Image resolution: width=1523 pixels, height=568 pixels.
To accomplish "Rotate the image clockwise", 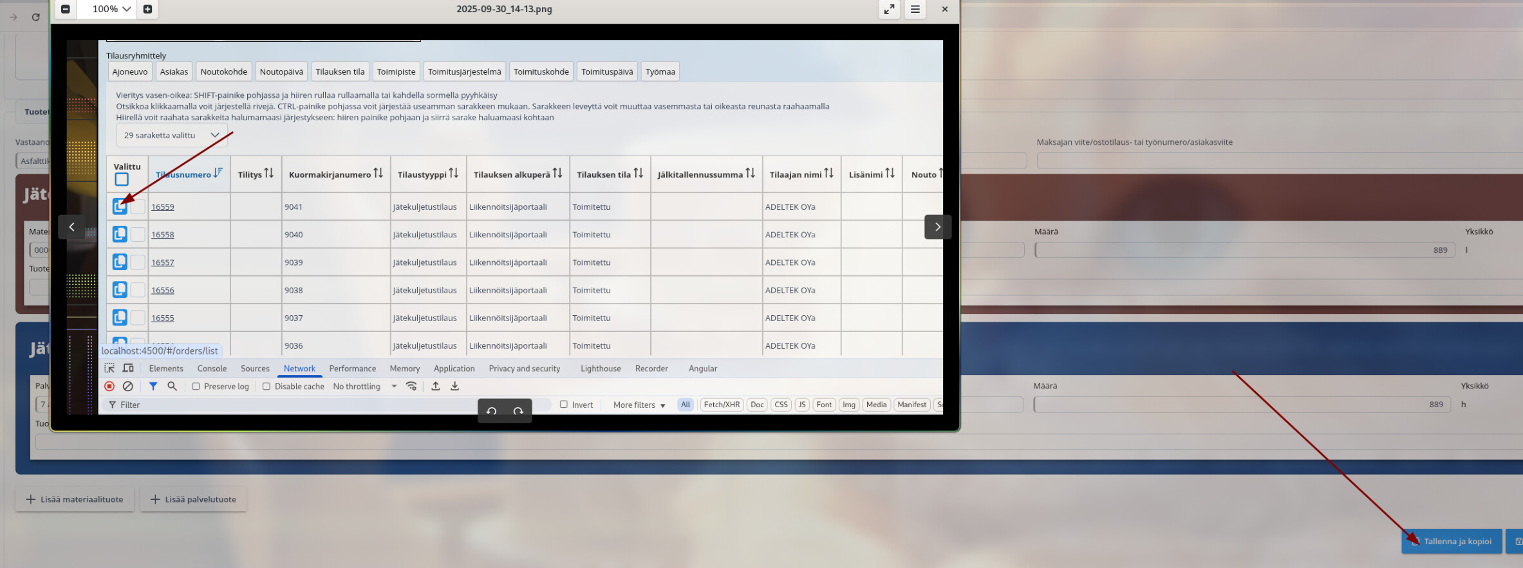I will pos(518,411).
